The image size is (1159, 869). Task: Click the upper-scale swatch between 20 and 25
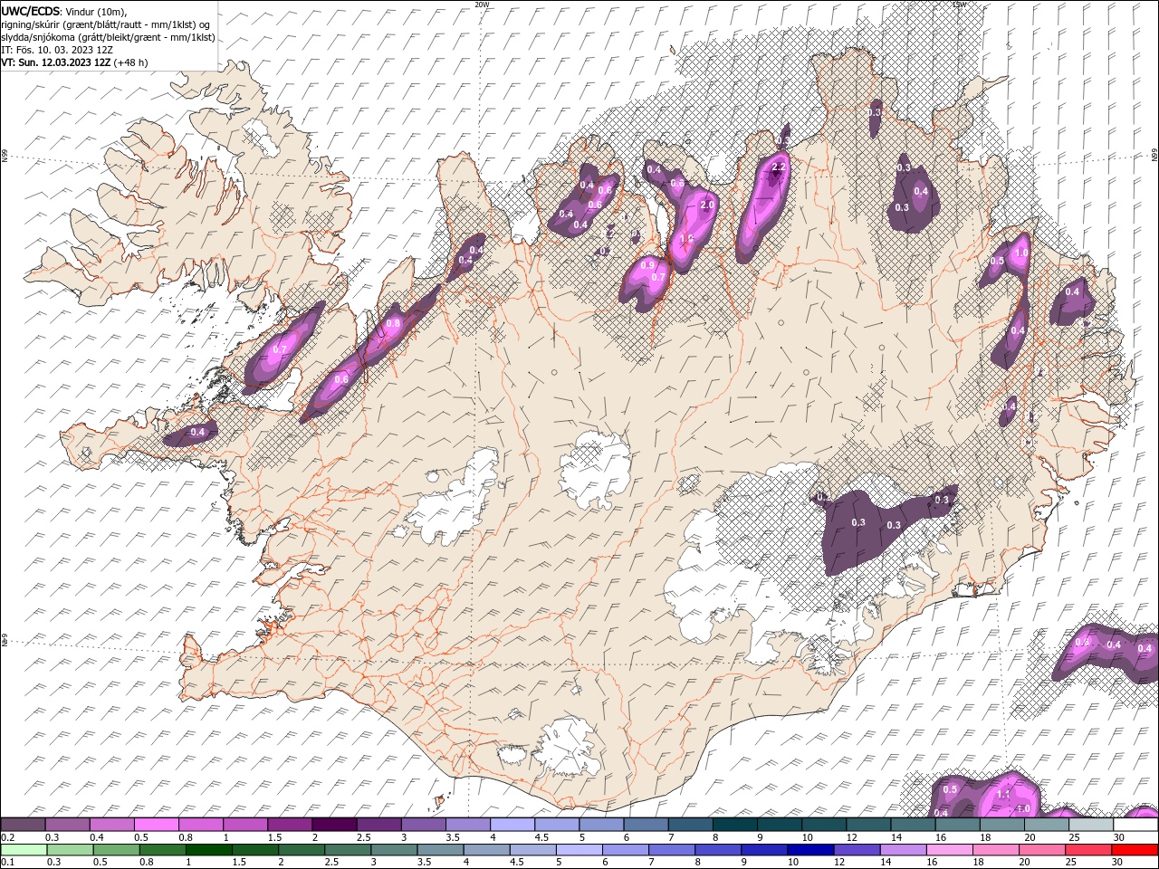(x=1047, y=825)
